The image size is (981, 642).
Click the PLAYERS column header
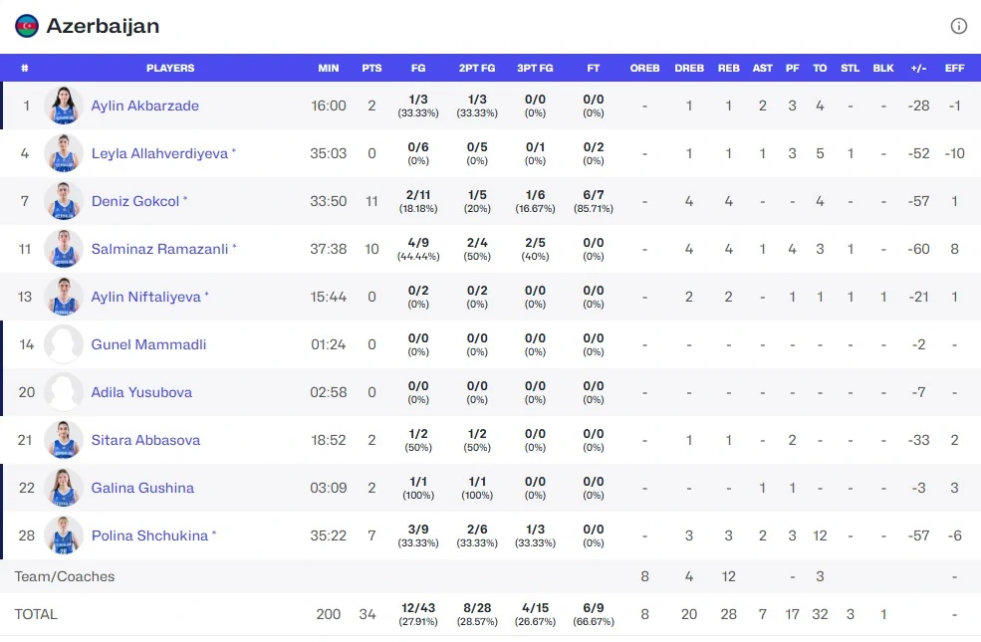[x=170, y=69]
